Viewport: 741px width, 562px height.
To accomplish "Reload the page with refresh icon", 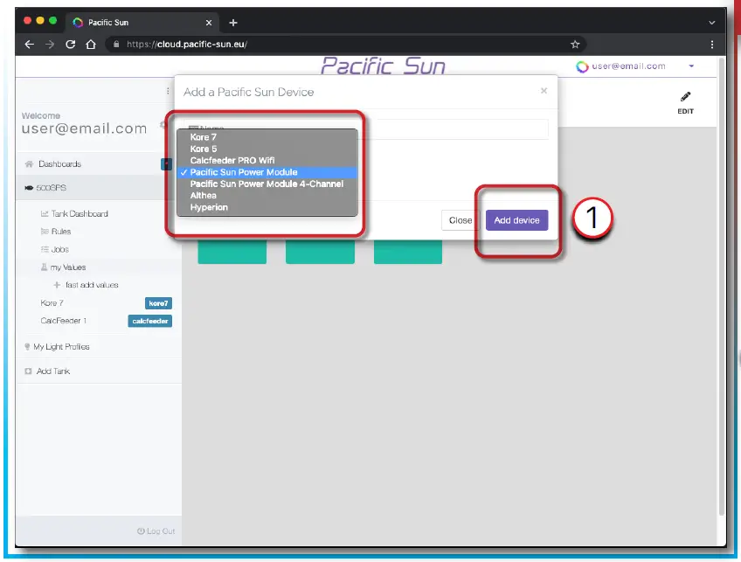I will (71, 45).
